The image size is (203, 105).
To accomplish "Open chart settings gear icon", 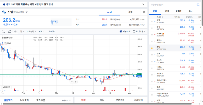I will (144, 12).
